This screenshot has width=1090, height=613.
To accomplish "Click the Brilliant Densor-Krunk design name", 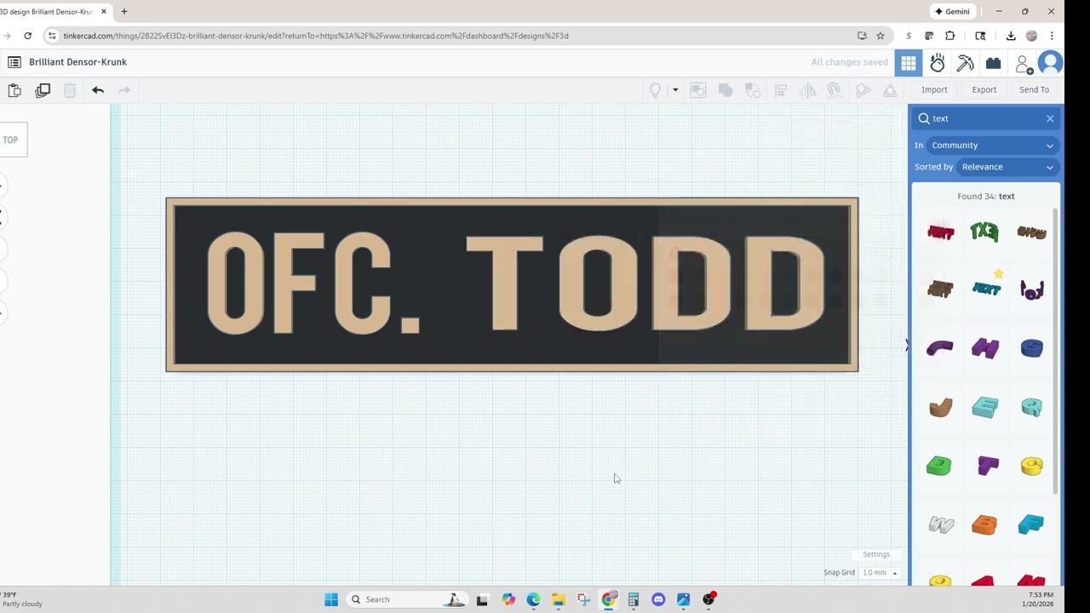I will 77,62.
